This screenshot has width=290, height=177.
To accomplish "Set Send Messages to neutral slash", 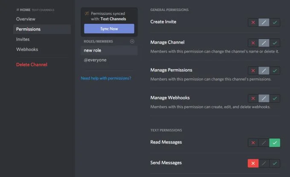I will coord(264,163).
